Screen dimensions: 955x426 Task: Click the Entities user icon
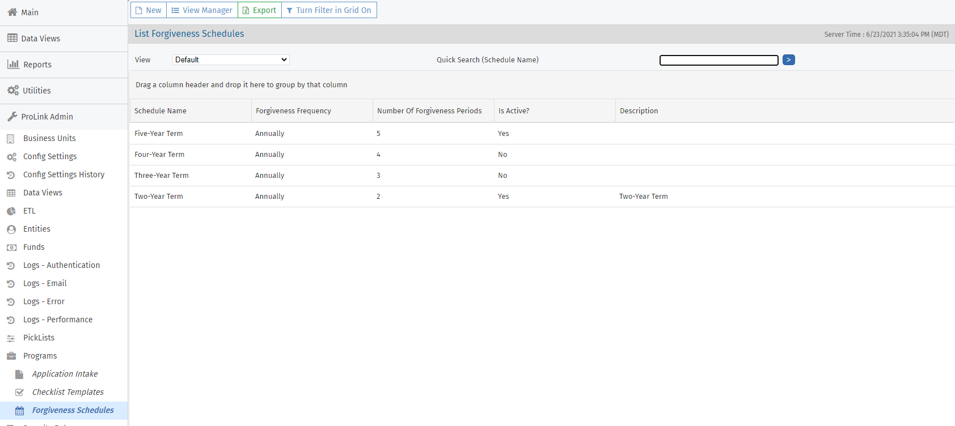click(x=11, y=229)
